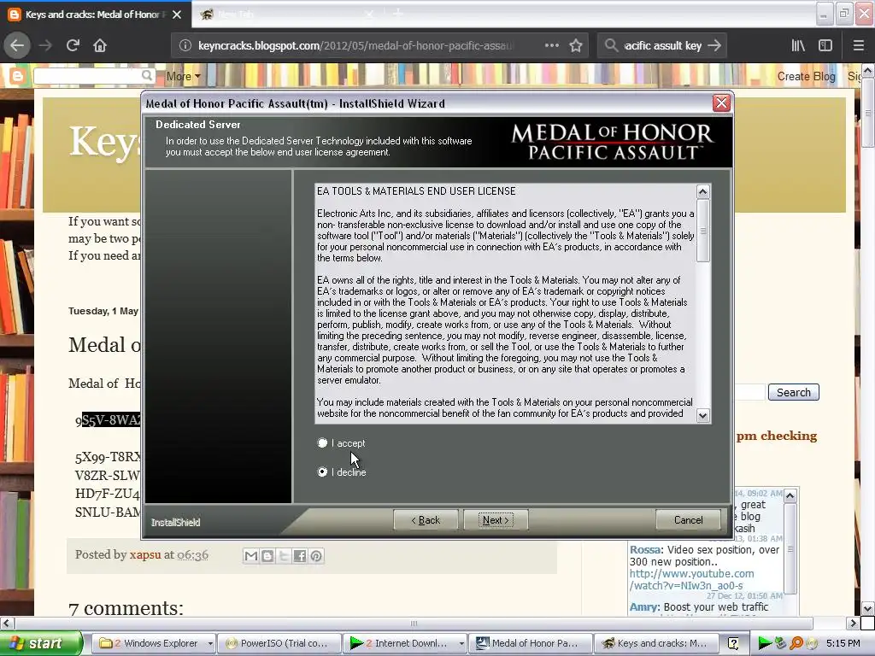The width and height of the screenshot is (875, 656).
Task: Switch to Keys and cracks taskbar item
Action: pyautogui.click(x=655, y=643)
